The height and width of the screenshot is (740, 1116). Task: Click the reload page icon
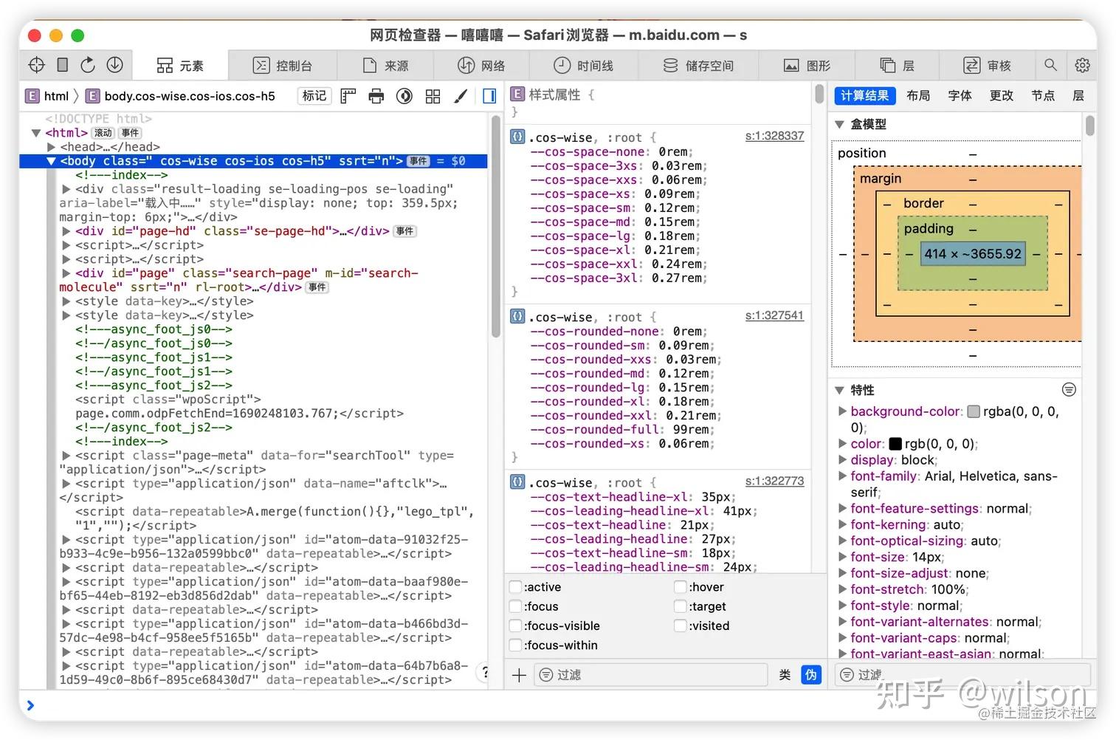(88, 65)
